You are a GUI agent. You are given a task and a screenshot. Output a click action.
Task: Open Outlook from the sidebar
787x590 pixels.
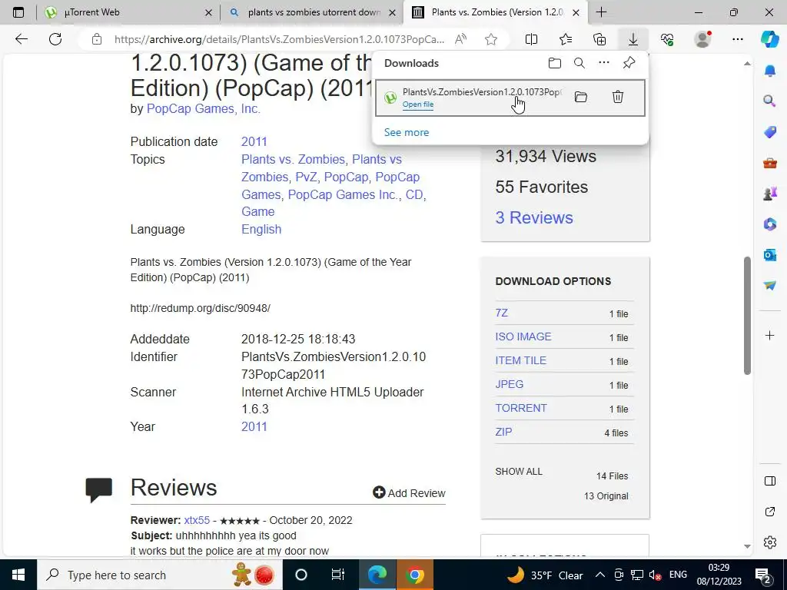click(x=770, y=255)
